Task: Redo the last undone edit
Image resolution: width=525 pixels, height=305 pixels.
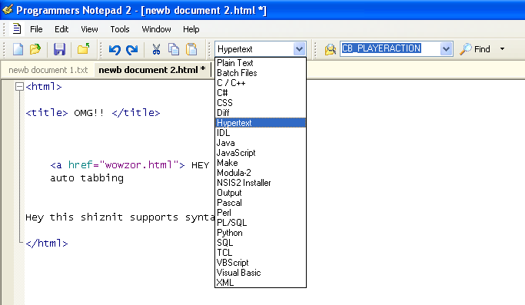Action: [132, 49]
